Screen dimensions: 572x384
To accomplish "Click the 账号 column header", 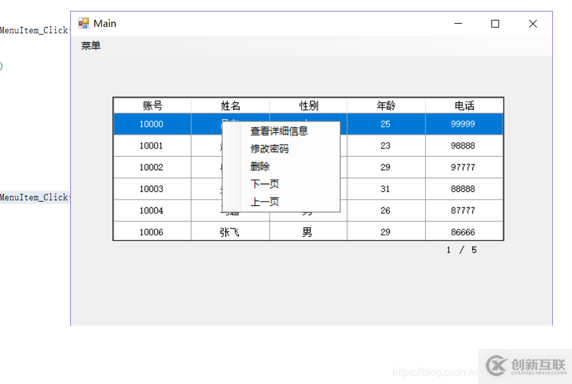I will tap(151, 106).
